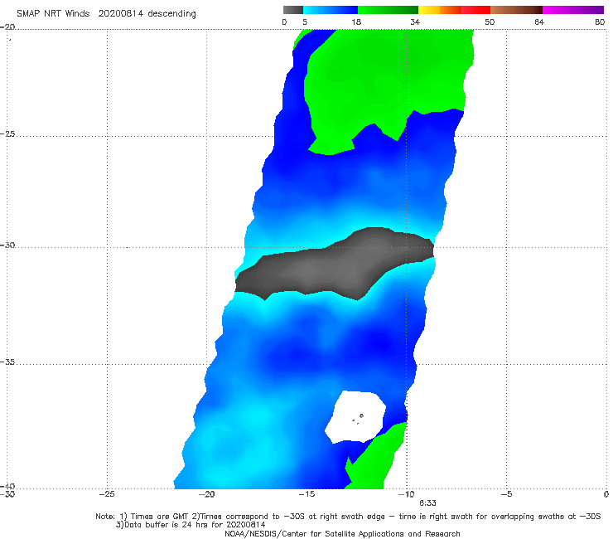The height and width of the screenshot is (539, 613).
Task: Click the note line starting 'Note: 1) Times are GMT'
Action: point(348,517)
